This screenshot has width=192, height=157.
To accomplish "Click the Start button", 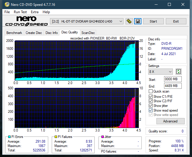I will pos(153,21).
